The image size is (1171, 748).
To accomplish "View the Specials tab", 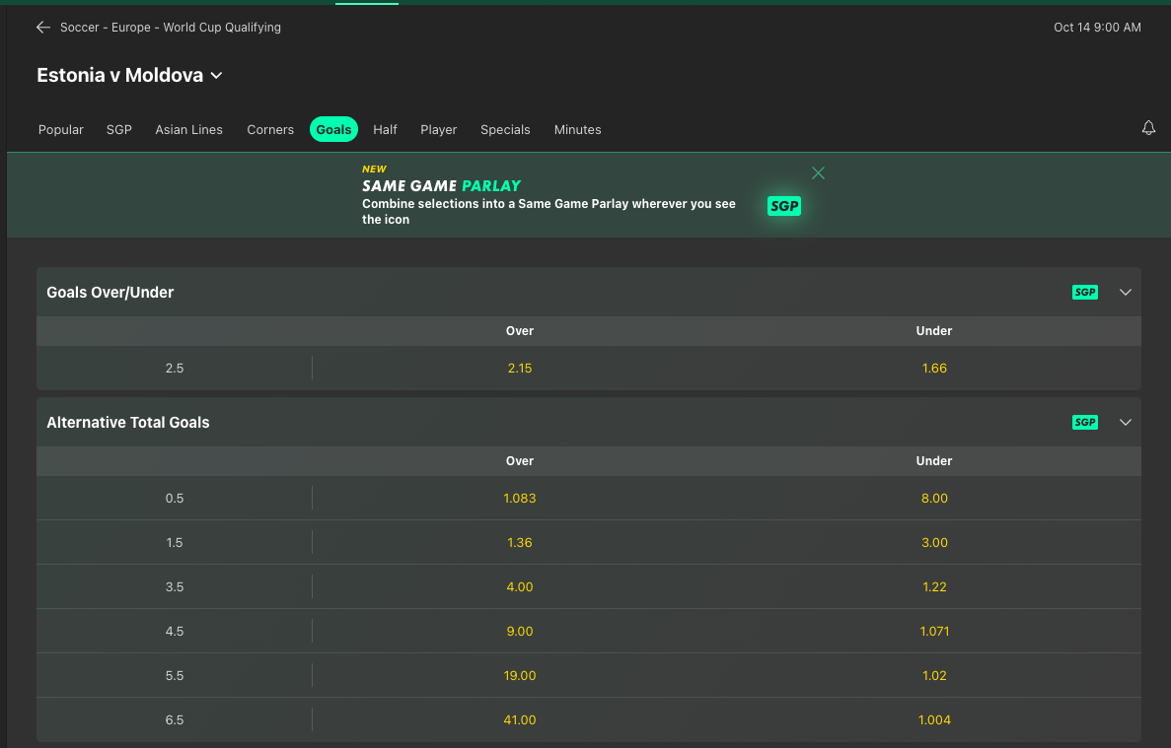I will pyautogui.click(x=505, y=130).
